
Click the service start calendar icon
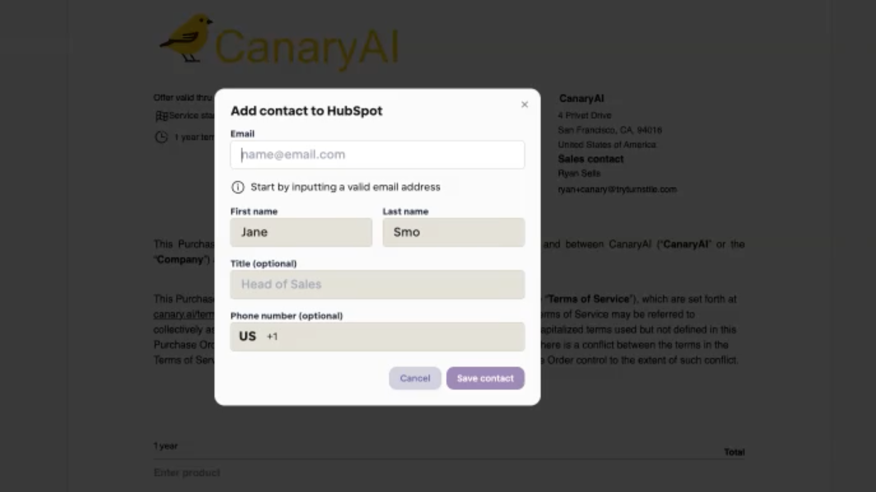(x=161, y=116)
